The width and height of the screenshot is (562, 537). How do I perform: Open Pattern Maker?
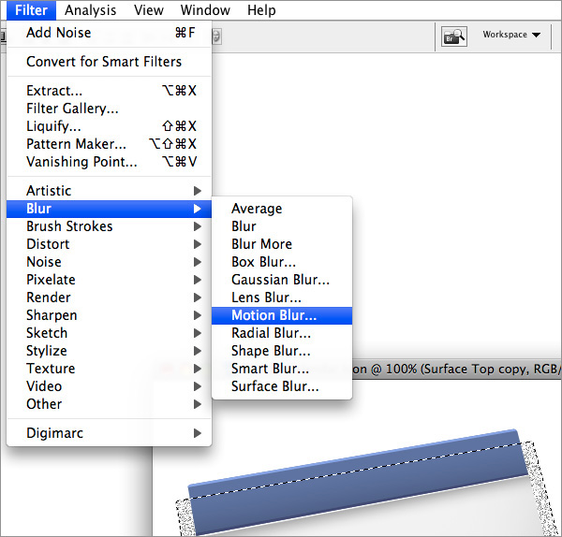(109, 144)
